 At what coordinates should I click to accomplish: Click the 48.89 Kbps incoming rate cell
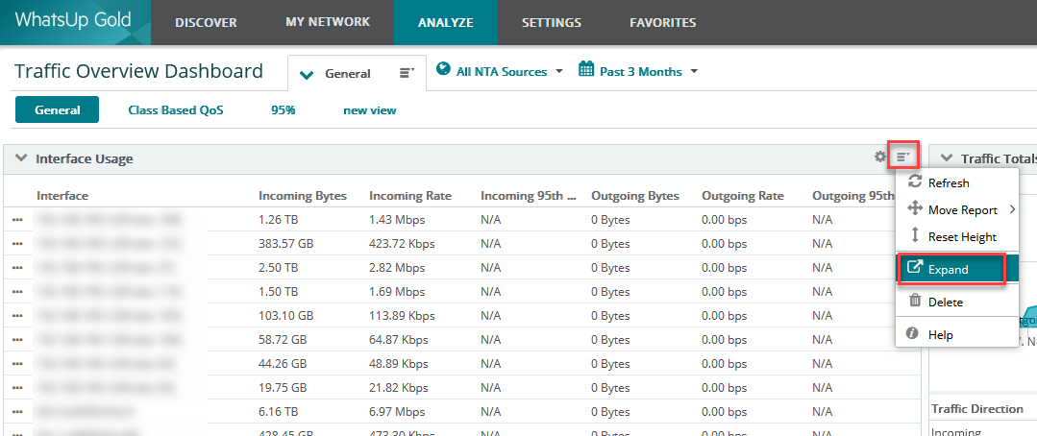(x=399, y=363)
